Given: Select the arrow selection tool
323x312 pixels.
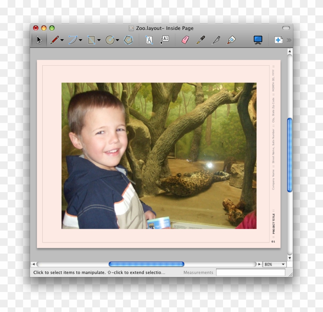Looking at the screenshot, I should [x=38, y=40].
